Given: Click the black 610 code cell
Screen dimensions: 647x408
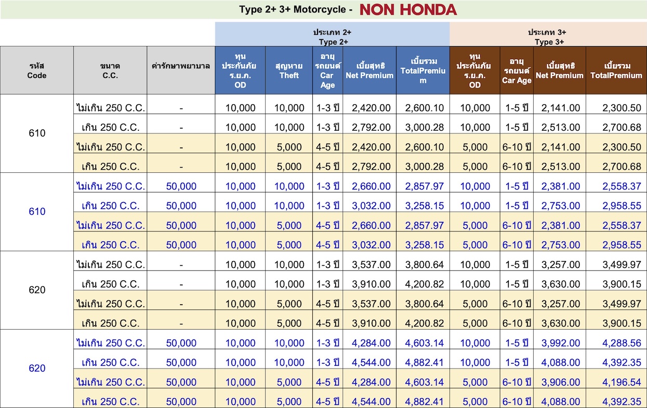Looking at the screenshot, I should click(37, 133).
